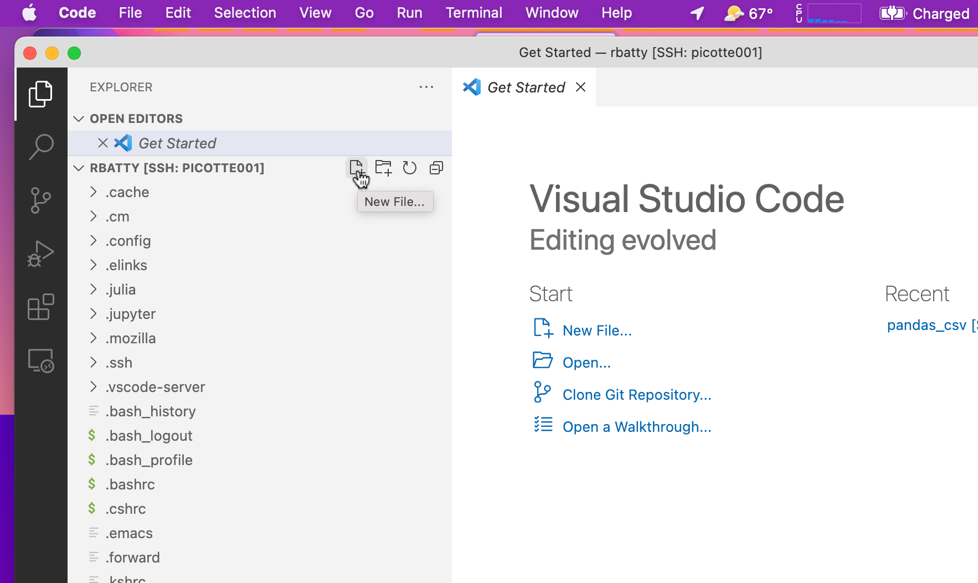Open the Extensions view
978x583 pixels.
click(x=40, y=307)
